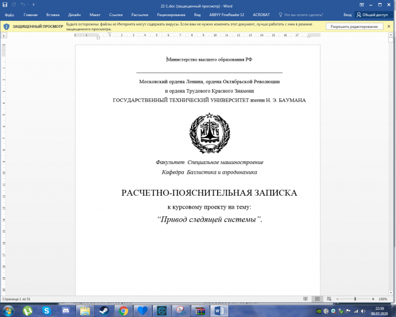Click the 100% zoom level indicator
Viewport: 396px width, 317px height.
click(x=383, y=299)
